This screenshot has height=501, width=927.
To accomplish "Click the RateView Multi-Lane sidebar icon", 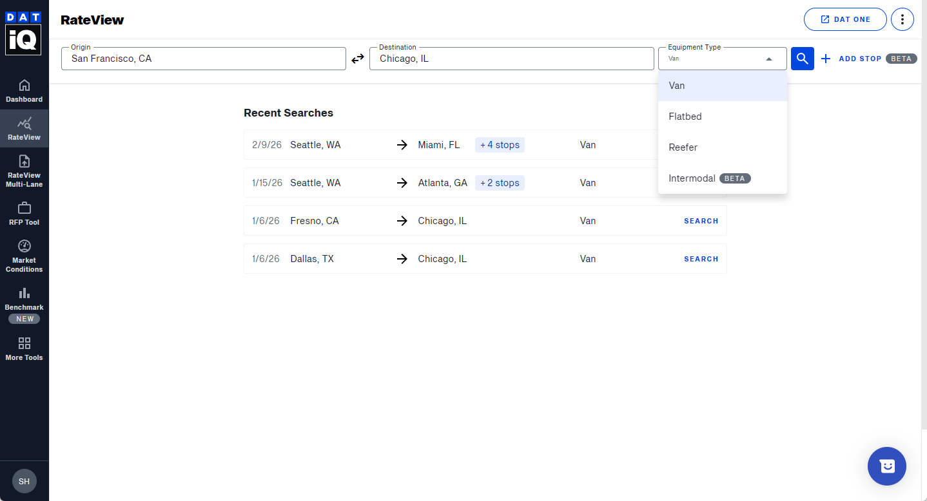I will 24,162.
